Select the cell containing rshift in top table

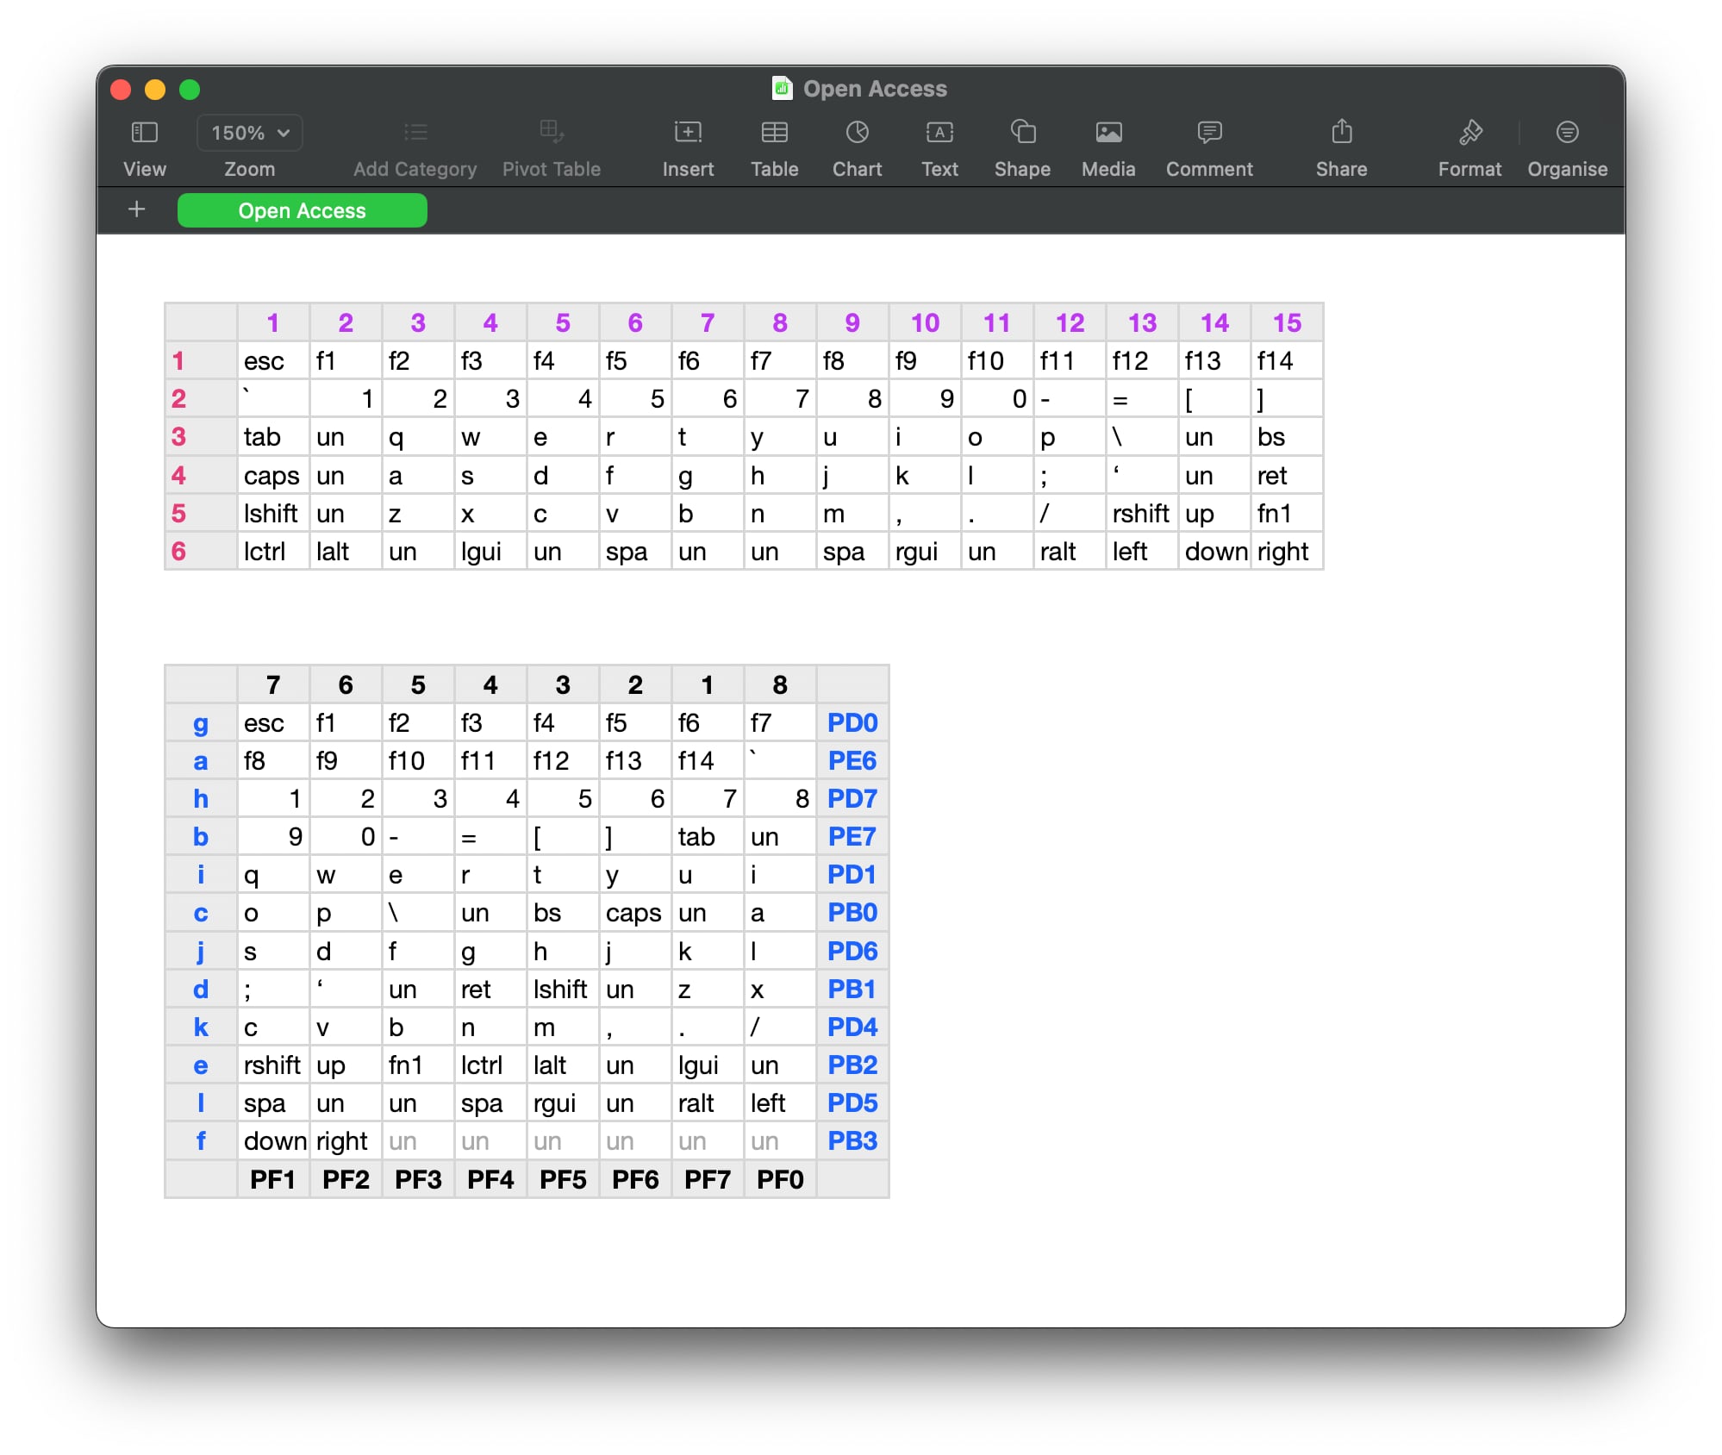(1140, 514)
